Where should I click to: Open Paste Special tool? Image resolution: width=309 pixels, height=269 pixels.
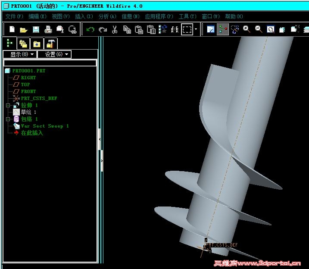[151, 30]
